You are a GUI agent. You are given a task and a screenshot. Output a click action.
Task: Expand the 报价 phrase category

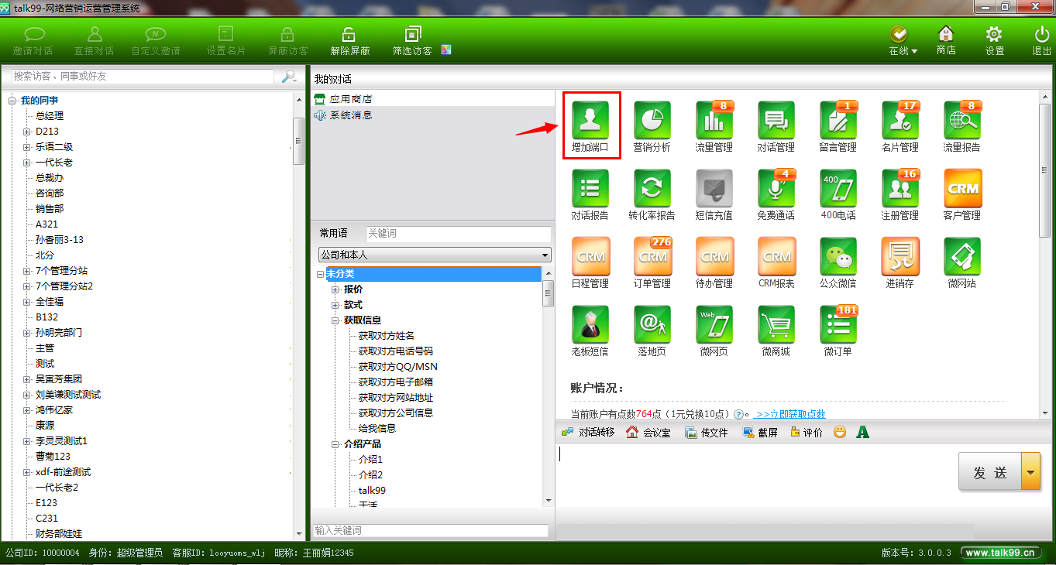pyautogui.click(x=335, y=289)
